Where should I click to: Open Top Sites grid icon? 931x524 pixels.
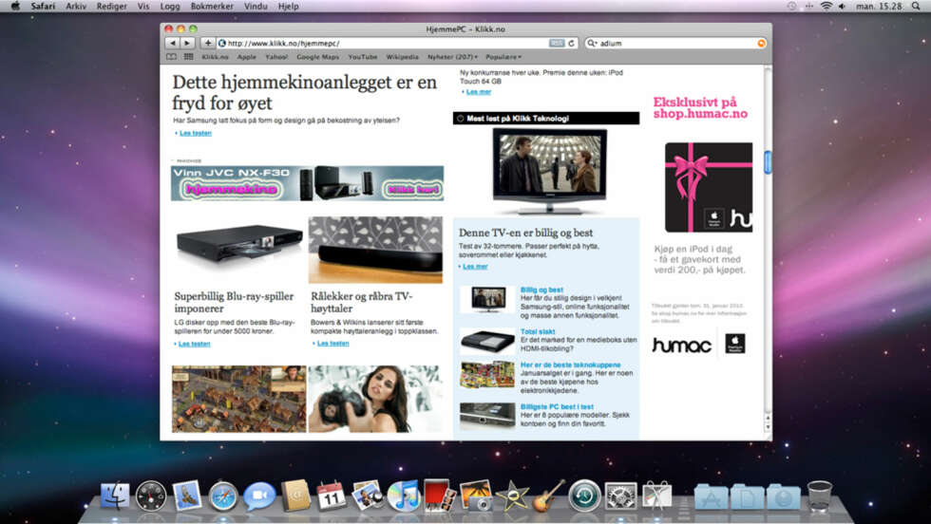point(188,57)
